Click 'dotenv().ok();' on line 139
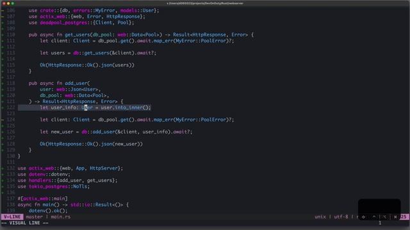This screenshot has height=230, width=410. [48, 211]
